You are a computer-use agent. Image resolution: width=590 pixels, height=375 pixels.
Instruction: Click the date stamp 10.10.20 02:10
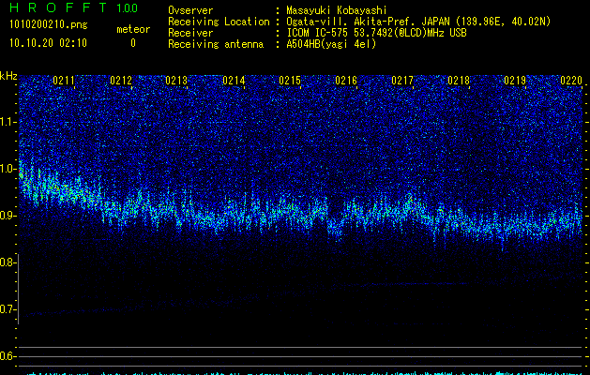click(48, 43)
